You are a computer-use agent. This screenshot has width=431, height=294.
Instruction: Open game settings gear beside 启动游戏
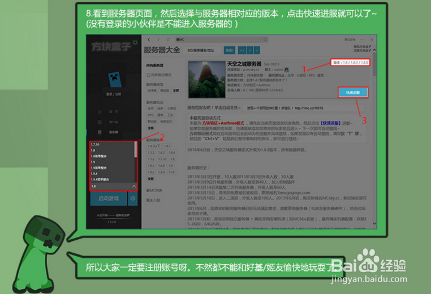132,198
